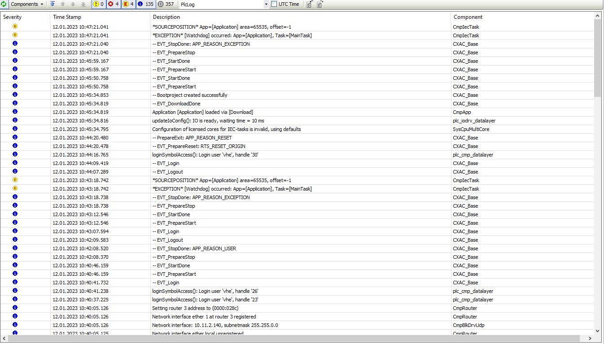Click the vertical scrollbar down arrow
The height and width of the screenshot is (344, 604).
(x=597, y=331)
